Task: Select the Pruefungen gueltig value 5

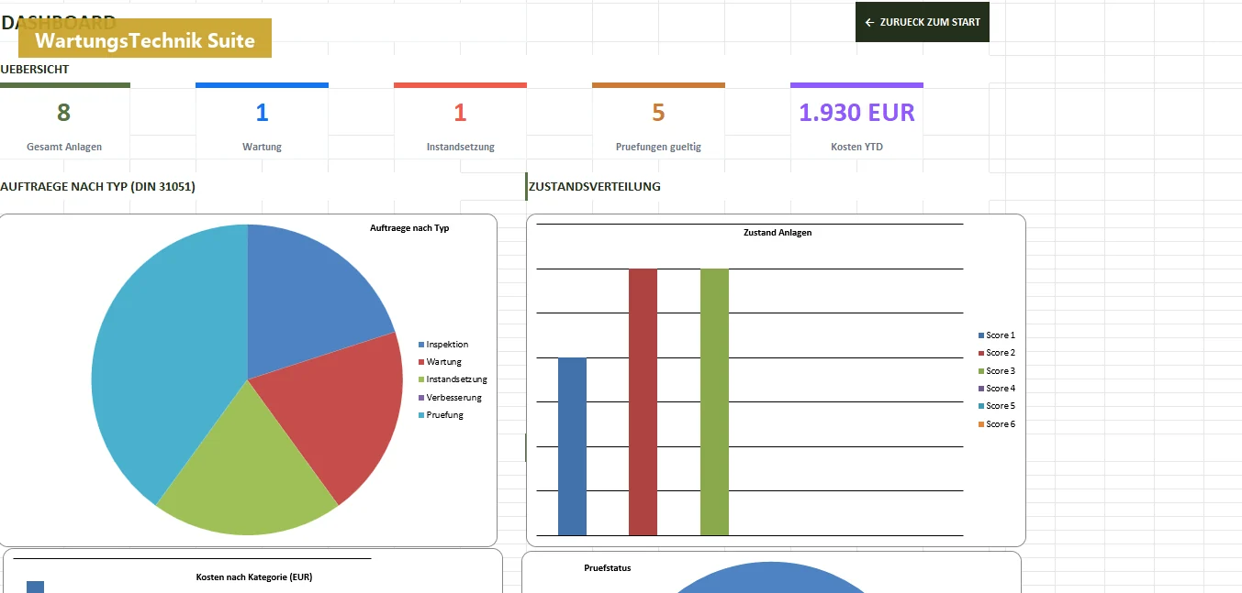Action: coord(658,113)
